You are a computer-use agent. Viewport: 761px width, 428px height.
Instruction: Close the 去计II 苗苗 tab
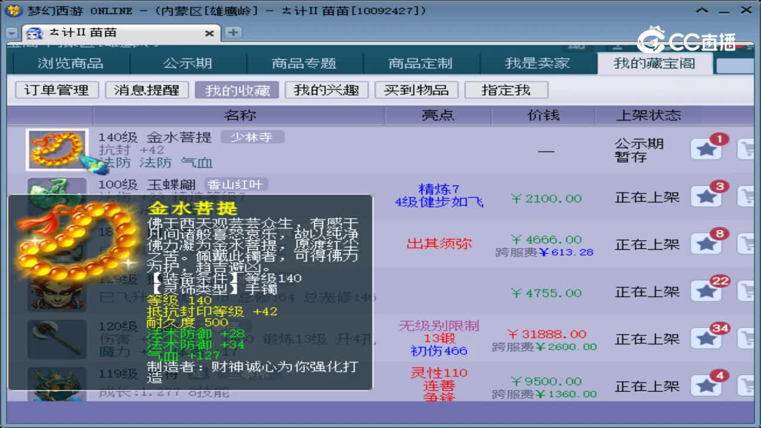point(209,33)
